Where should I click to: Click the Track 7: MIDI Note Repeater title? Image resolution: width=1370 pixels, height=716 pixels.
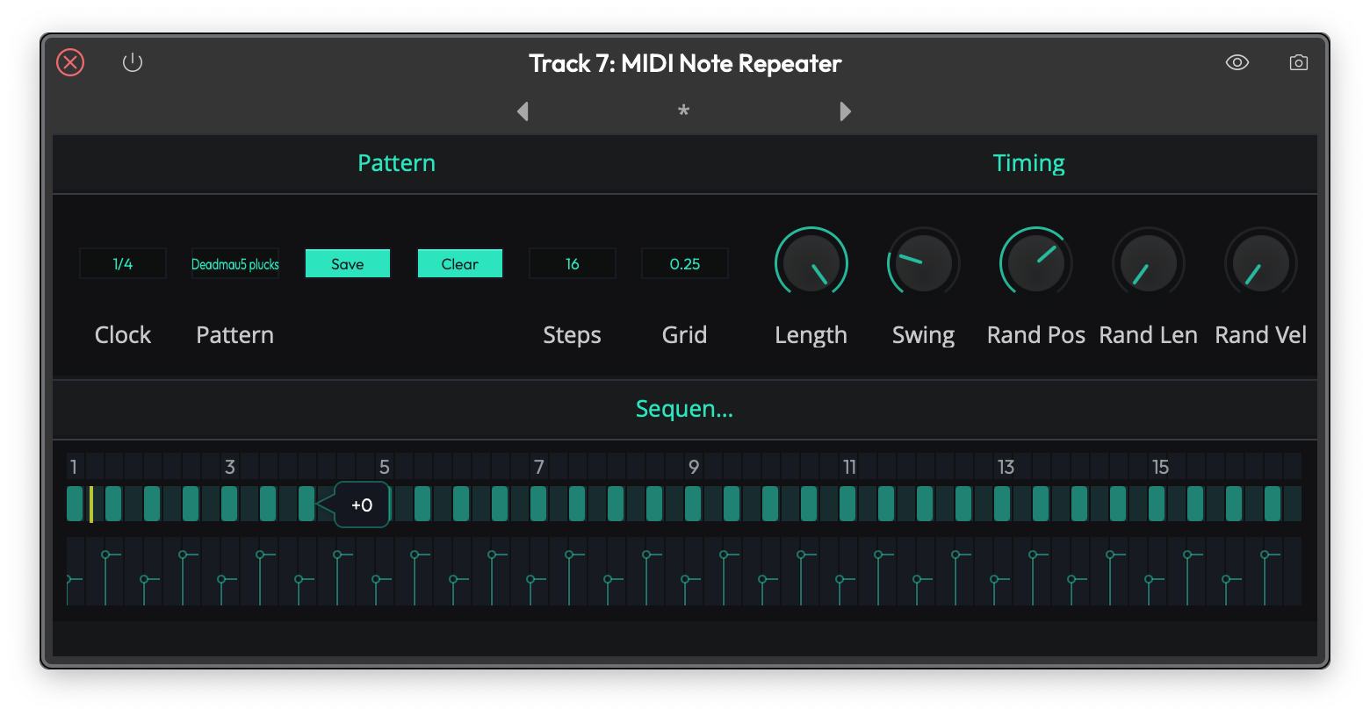click(685, 63)
